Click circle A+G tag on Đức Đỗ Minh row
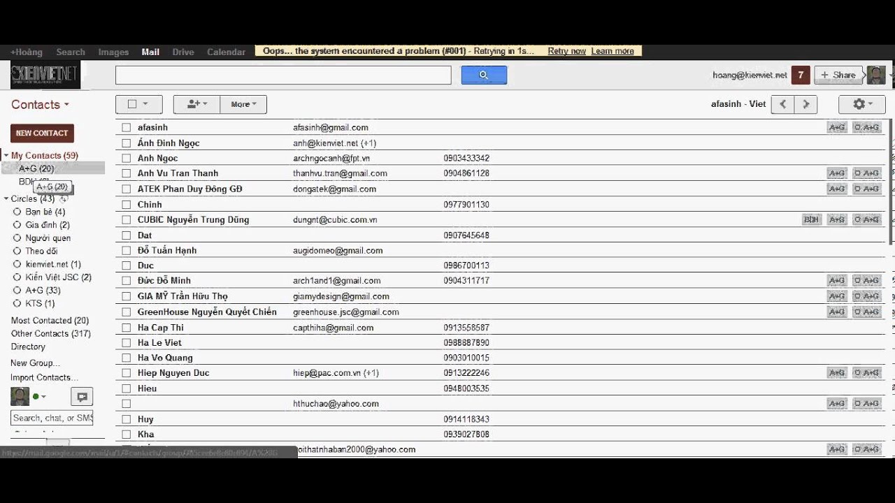The height and width of the screenshot is (503, 895). (867, 281)
